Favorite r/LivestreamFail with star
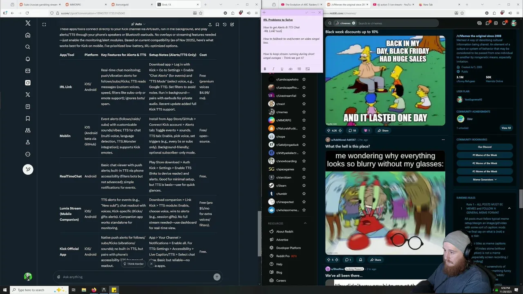The image size is (523, 294). point(304,96)
